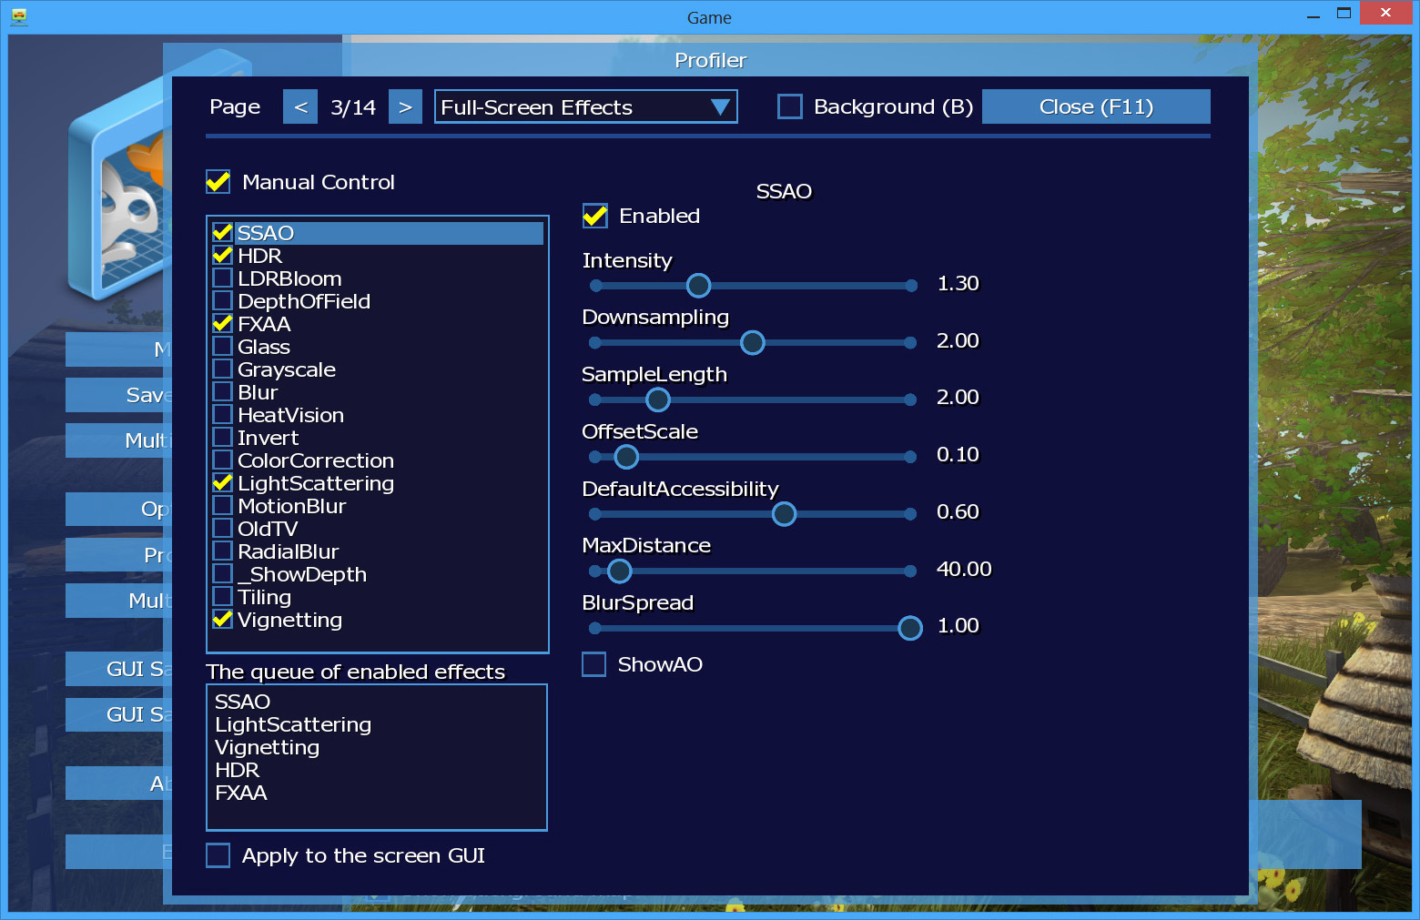This screenshot has height=920, width=1420.
Task: Select HDR in the effects list
Action: click(260, 256)
